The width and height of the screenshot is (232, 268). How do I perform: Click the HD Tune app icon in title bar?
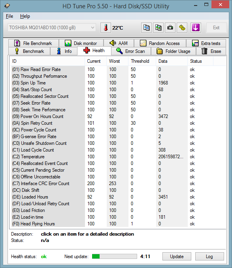point(7,6)
